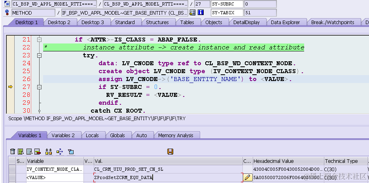Click the blue info icon in header
The image size is (369, 183).
(x=201, y=13)
